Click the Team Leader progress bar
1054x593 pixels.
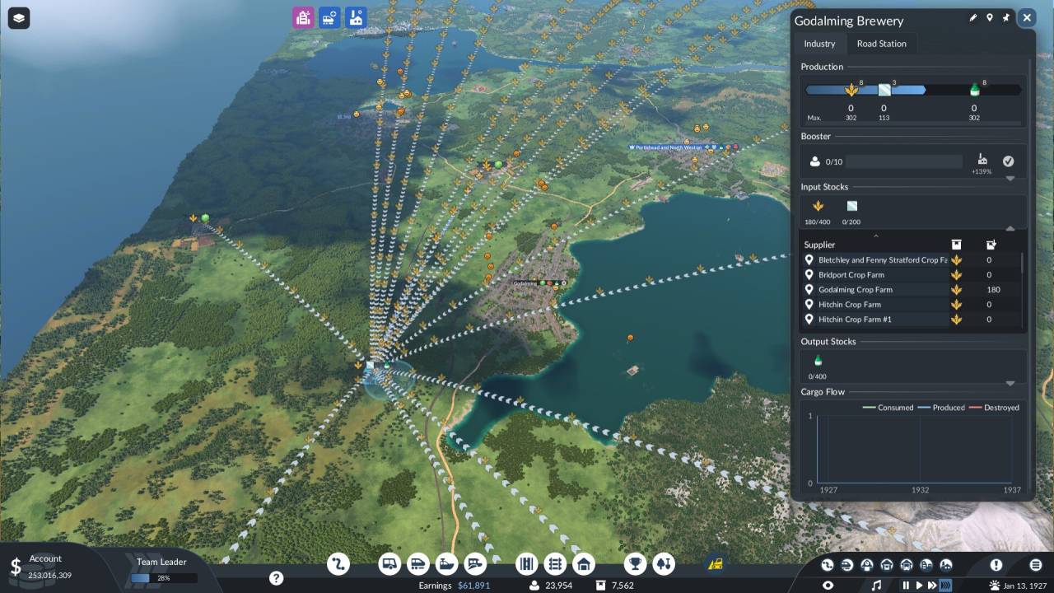[x=162, y=578]
